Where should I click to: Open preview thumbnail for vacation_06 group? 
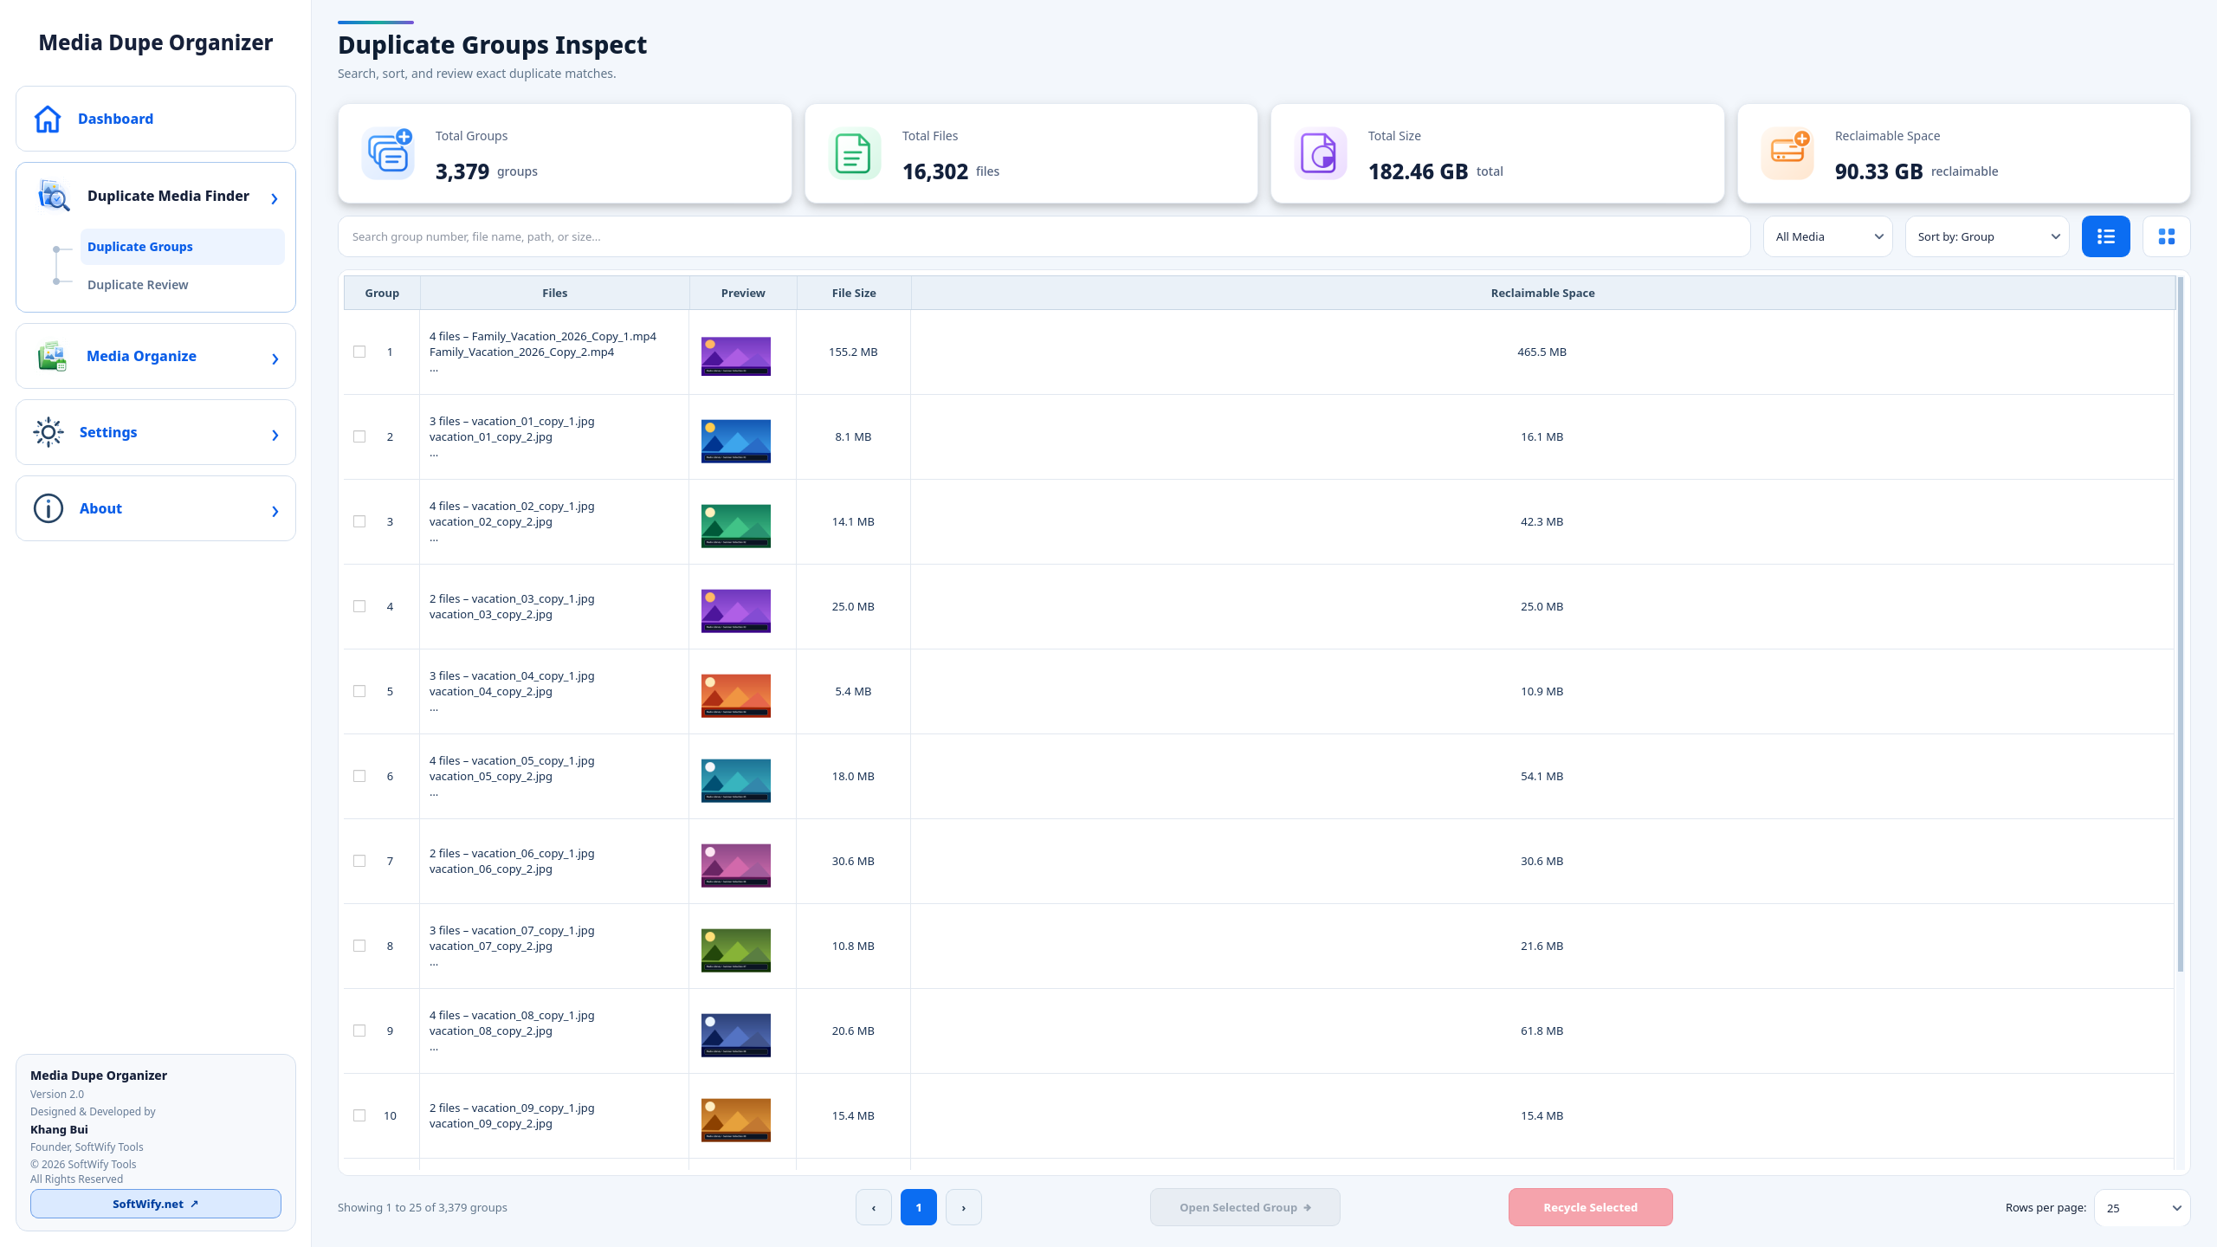735,865
